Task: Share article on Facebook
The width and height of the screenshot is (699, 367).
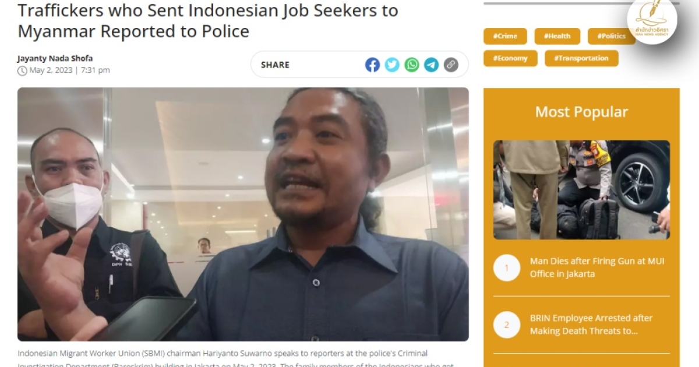Action: click(x=372, y=65)
